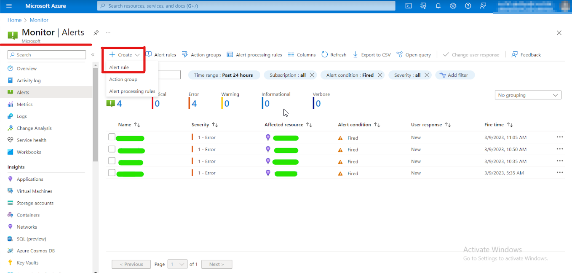Click the Azure search resources box
The image size is (572, 273).
pos(246,6)
